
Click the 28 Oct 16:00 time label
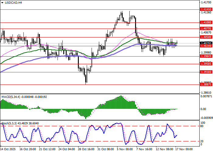click(86, 149)
